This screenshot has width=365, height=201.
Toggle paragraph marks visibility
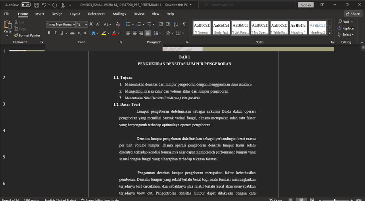pyautogui.click(x=184, y=24)
